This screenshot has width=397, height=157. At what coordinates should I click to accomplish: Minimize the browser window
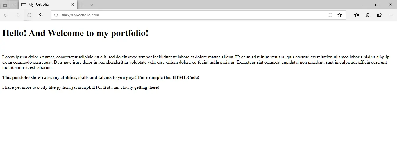pyautogui.click(x=364, y=5)
